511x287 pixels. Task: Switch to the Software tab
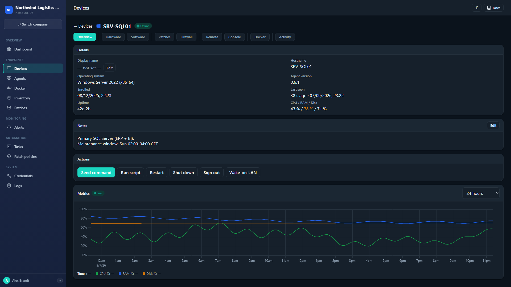[x=138, y=37]
